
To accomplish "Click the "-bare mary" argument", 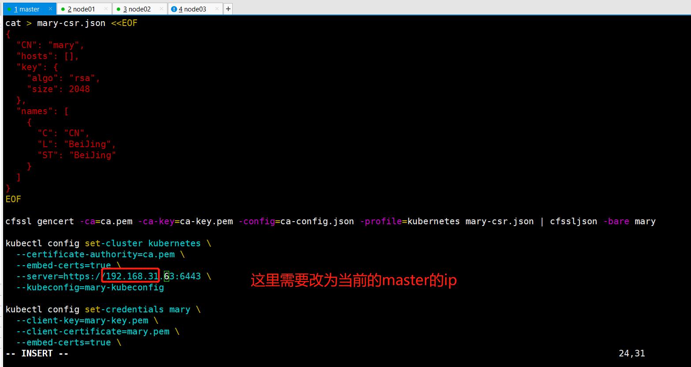I will [629, 221].
